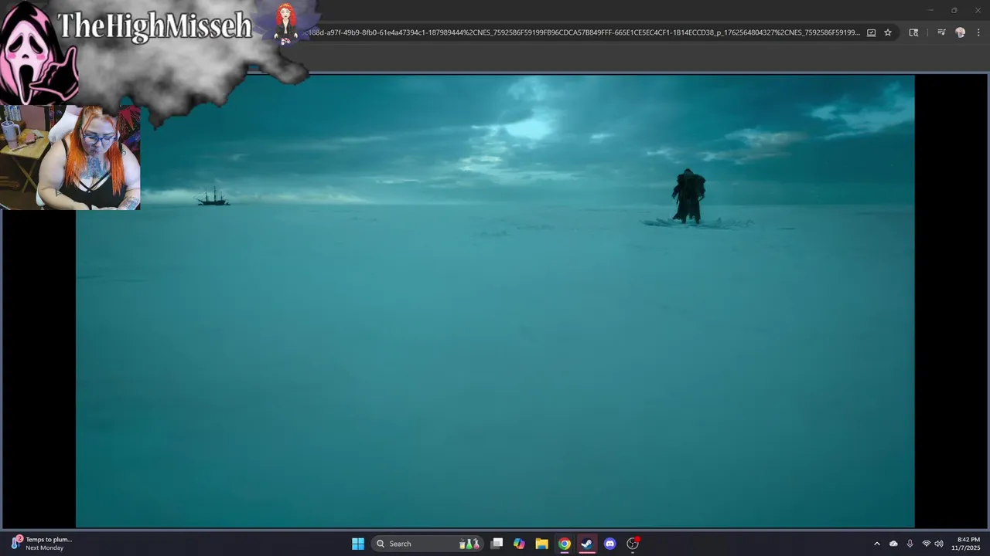
Task: Launch Copilot from the taskbar
Action: point(519,544)
